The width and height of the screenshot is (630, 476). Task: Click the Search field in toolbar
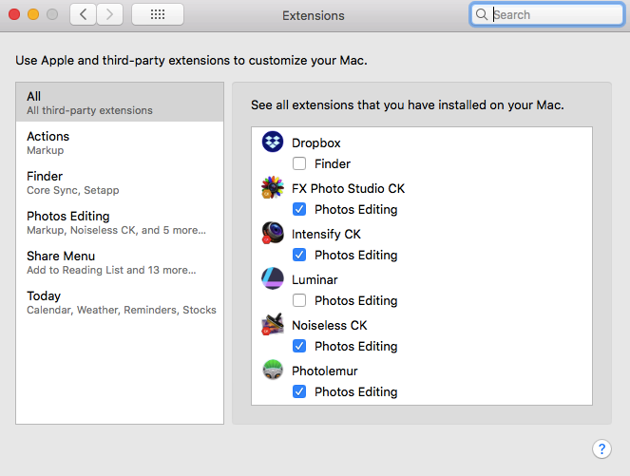tap(546, 15)
